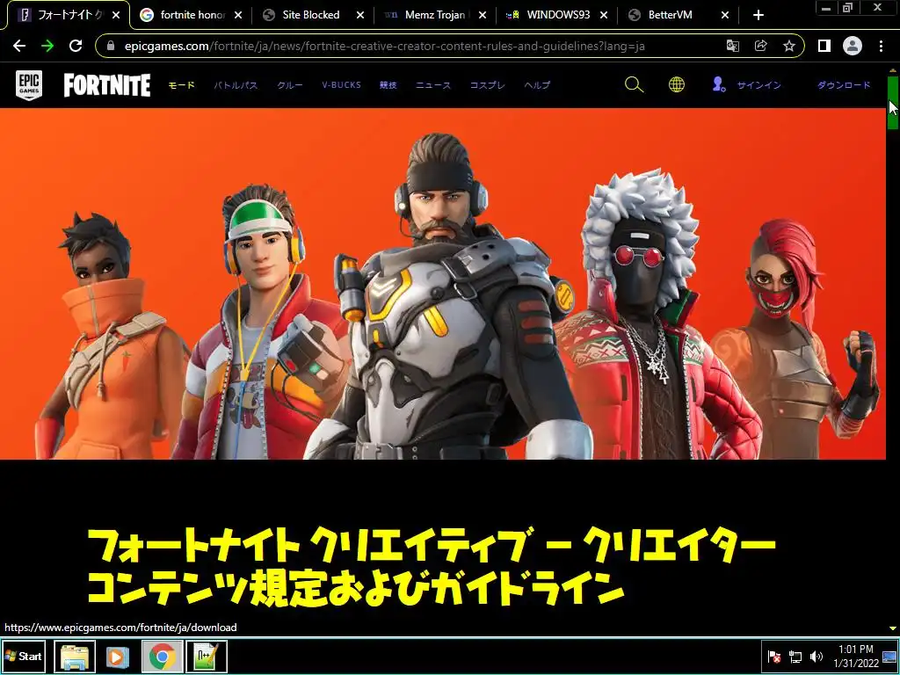This screenshot has width=900, height=675.
Task: Close the Site Blocked tab
Action: 359,15
